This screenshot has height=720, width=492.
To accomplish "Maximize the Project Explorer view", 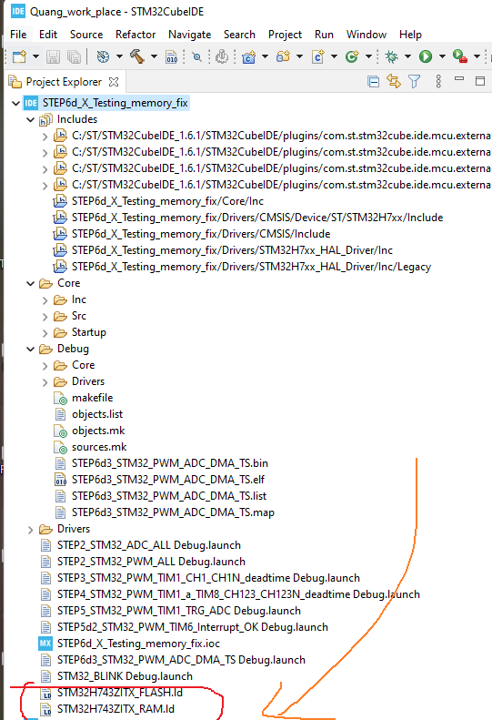I will [x=480, y=81].
